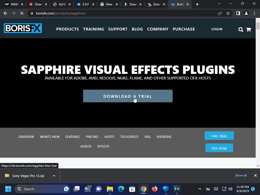Click the site lock icon in address bar

tap(32, 13)
